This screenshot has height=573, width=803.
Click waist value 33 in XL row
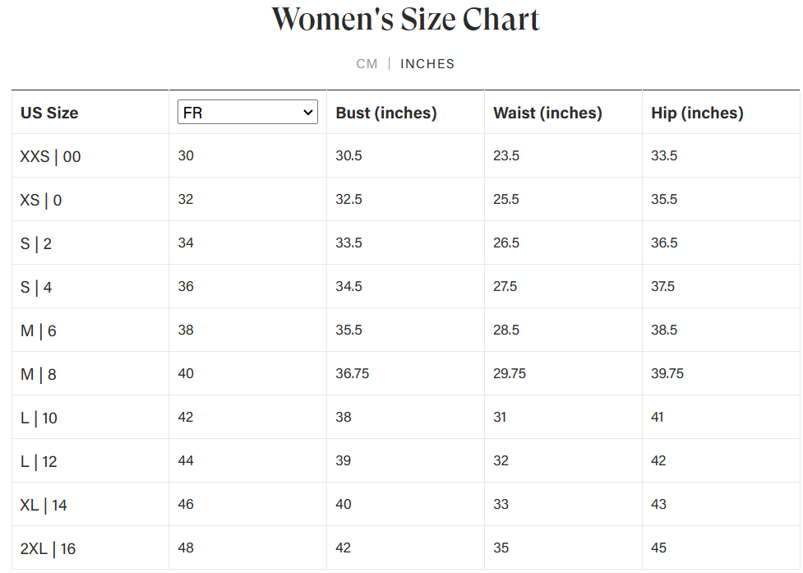coord(501,503)
